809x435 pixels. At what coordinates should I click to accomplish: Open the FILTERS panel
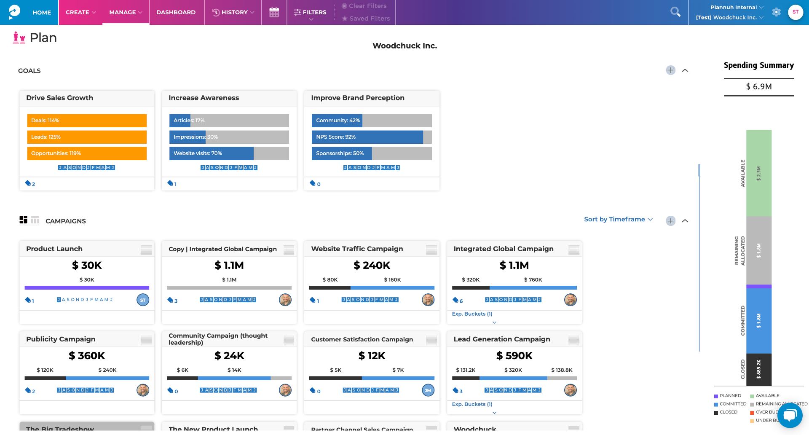tap(310, 12)
